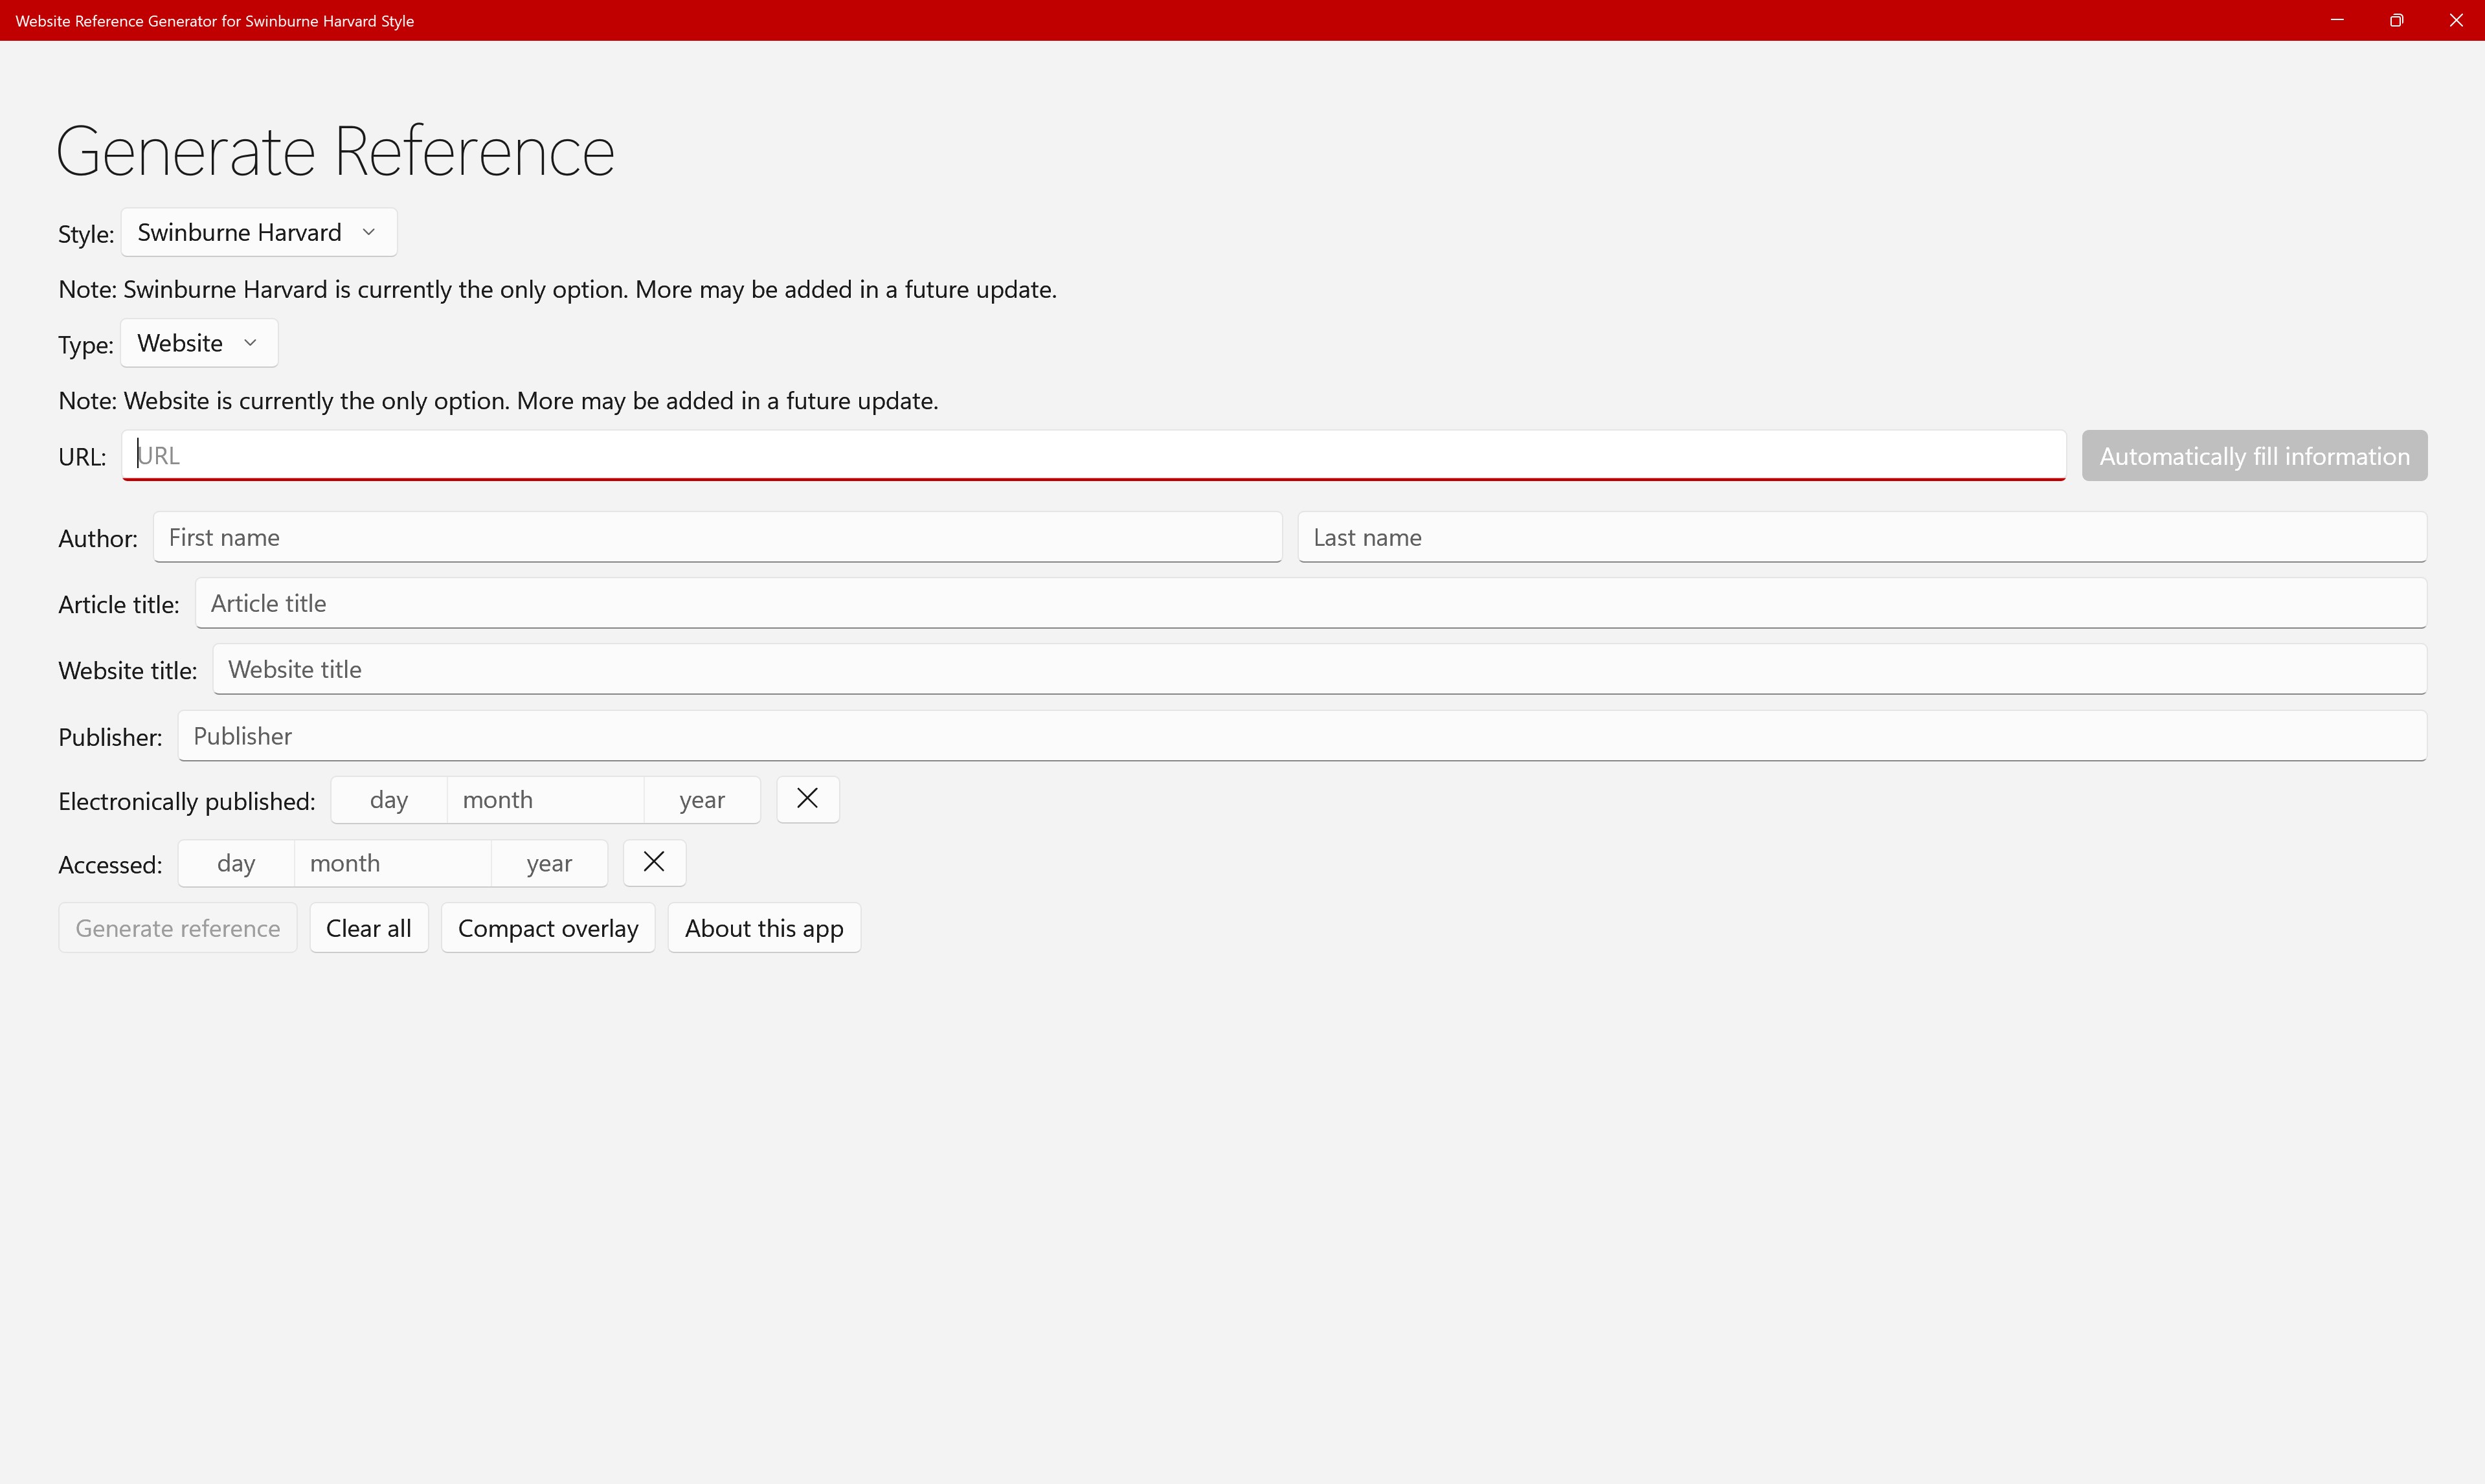Select the Author first name field

715,537
